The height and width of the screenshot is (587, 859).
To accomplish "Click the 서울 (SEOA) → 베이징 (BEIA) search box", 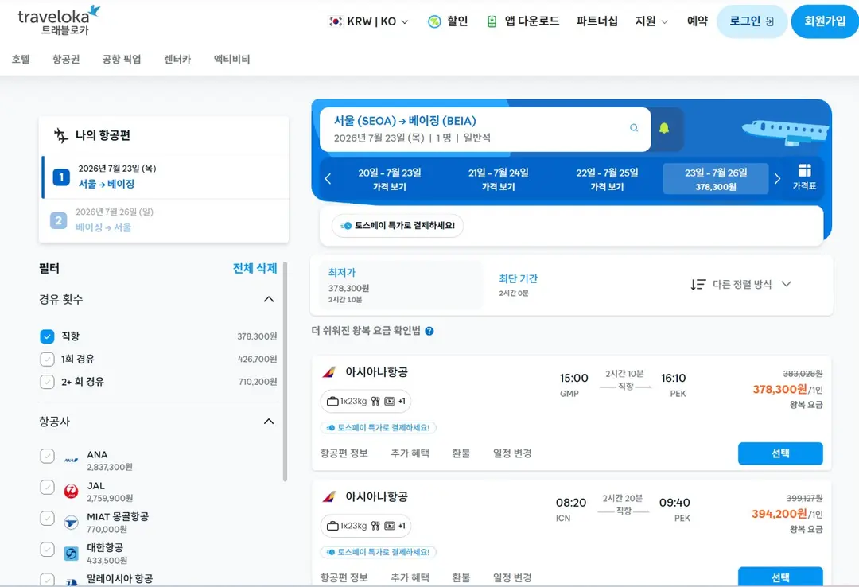I will pyautogui.click(x=485, y=130).
